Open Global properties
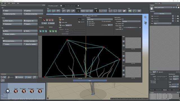The image size is (180, 101). (12, 14)
